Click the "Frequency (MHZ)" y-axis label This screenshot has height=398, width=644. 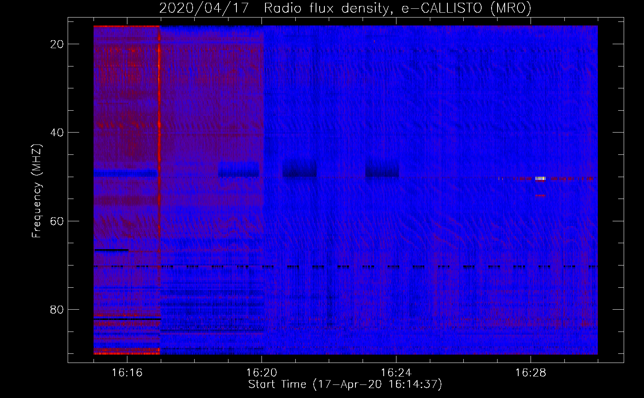coord(37,191)
